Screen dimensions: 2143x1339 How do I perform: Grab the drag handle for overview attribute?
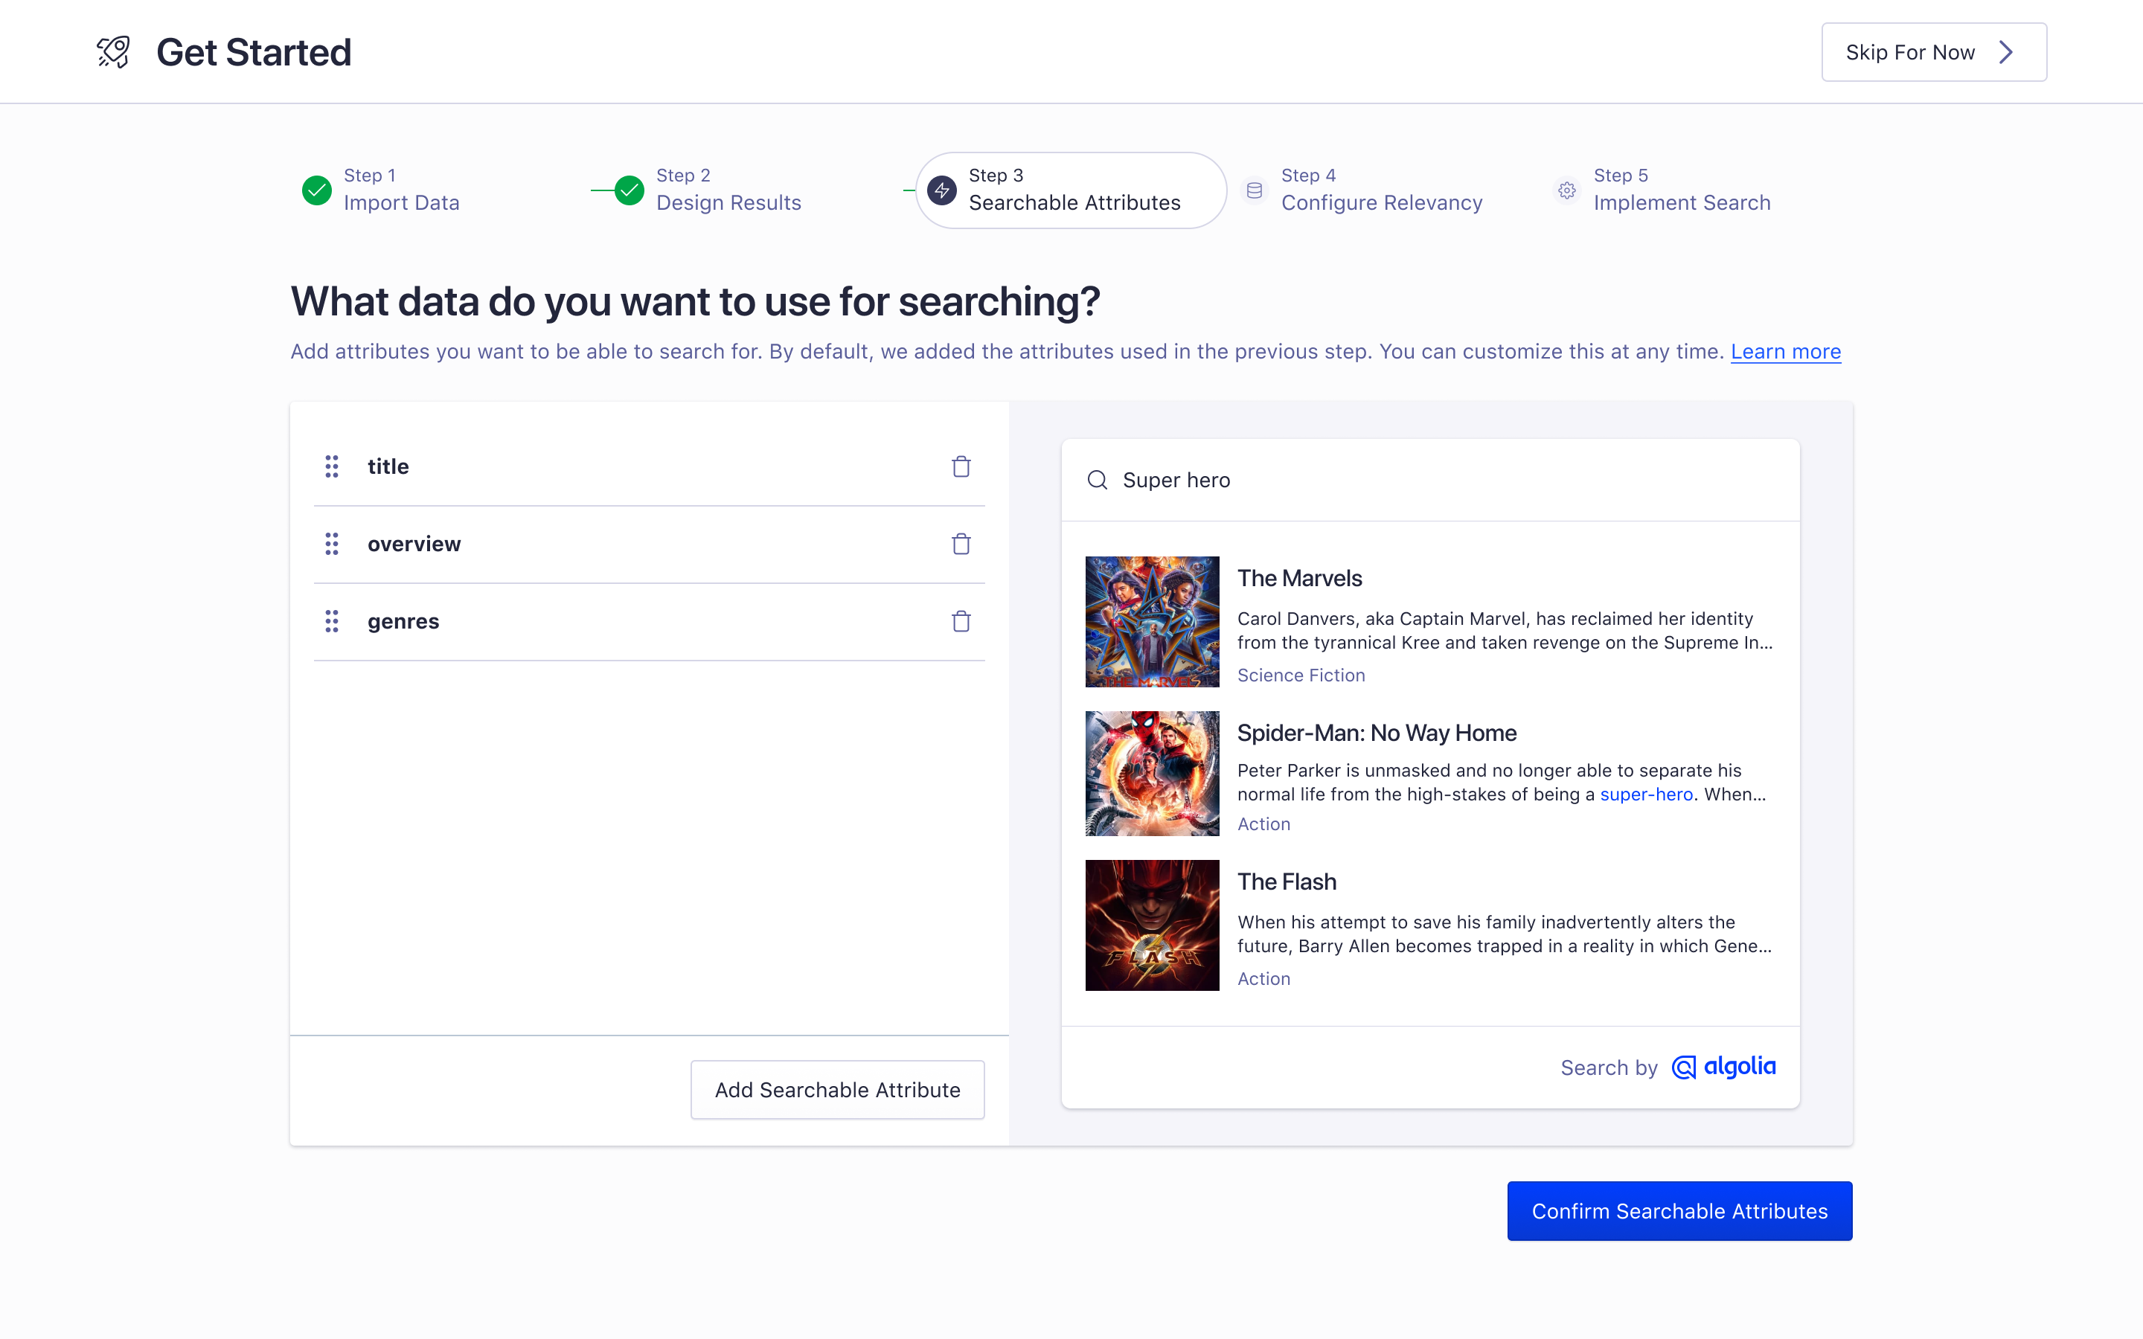tap(331, 544)
